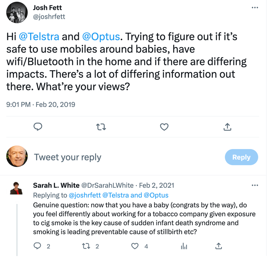The height and width of the screenshot is (260, 268).
Task: Like Sarah L. White's reply
Action: [135, 246]
